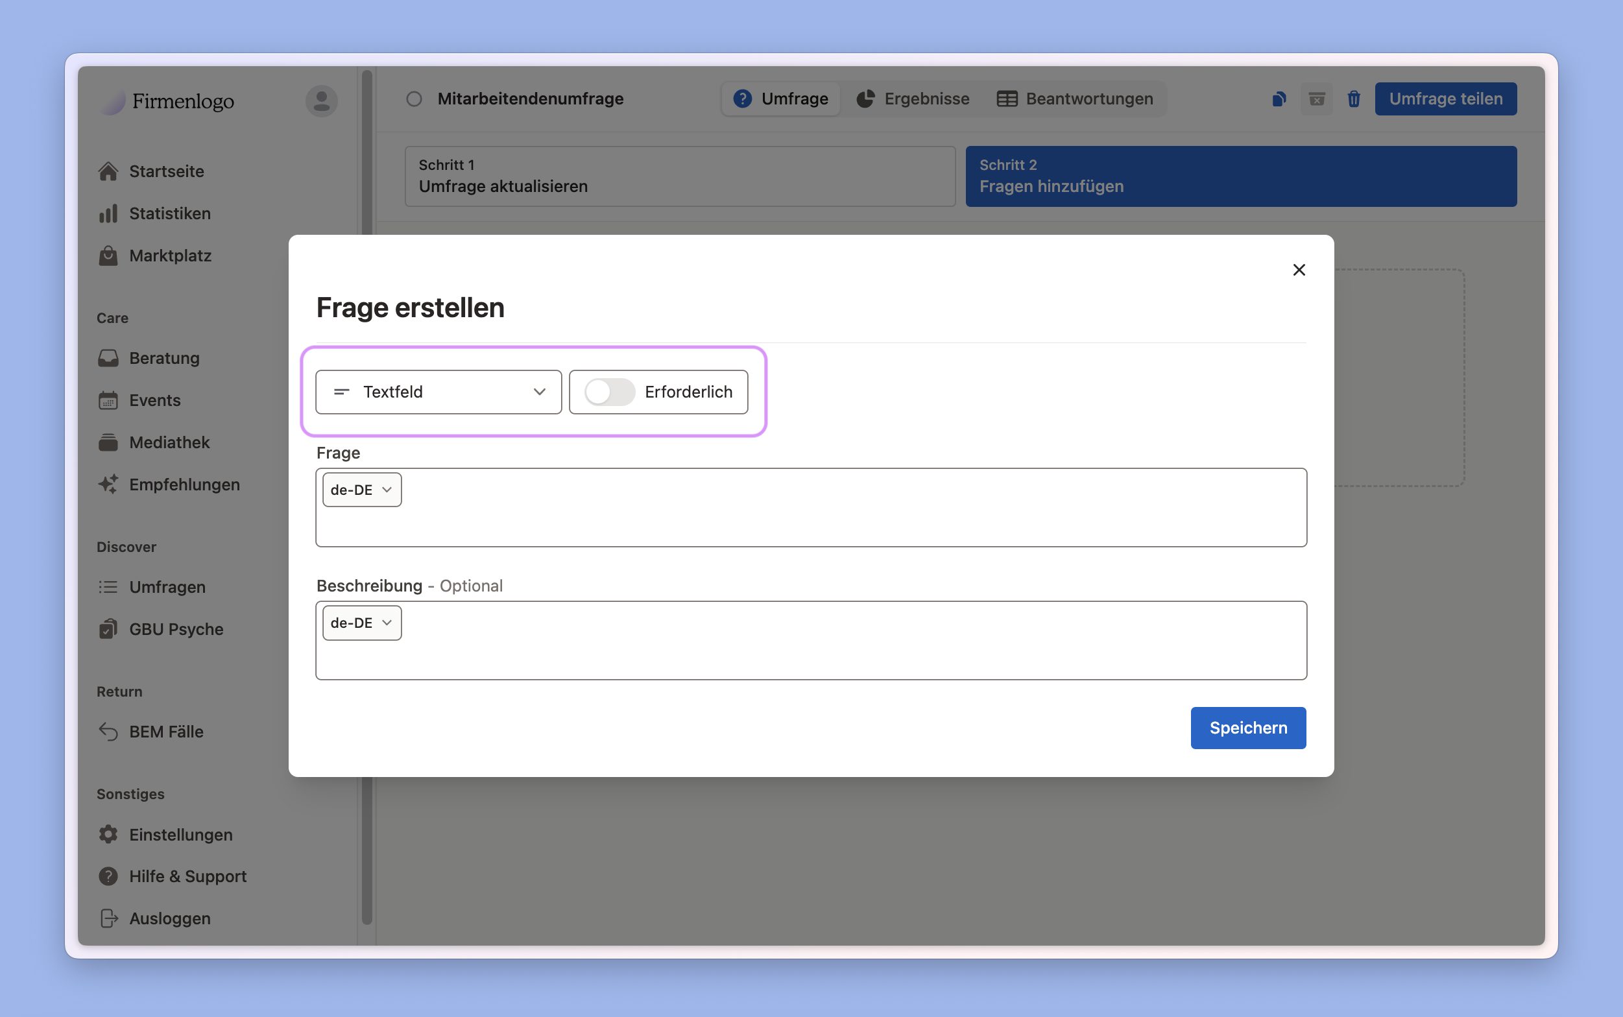This screenshot has height=1017, width=1623.
Task: Open de-DE language dropdown in Beschreibung field
Action: pos(362,623)
